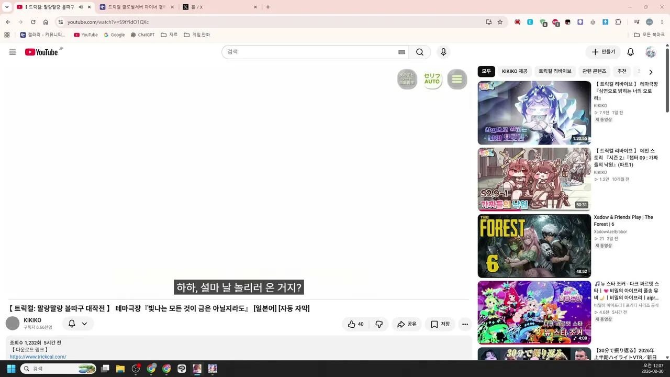The image size is (670, 377).
Task: Select the 관련 콘텐츠 filter chip
Action: coord(594,71)
